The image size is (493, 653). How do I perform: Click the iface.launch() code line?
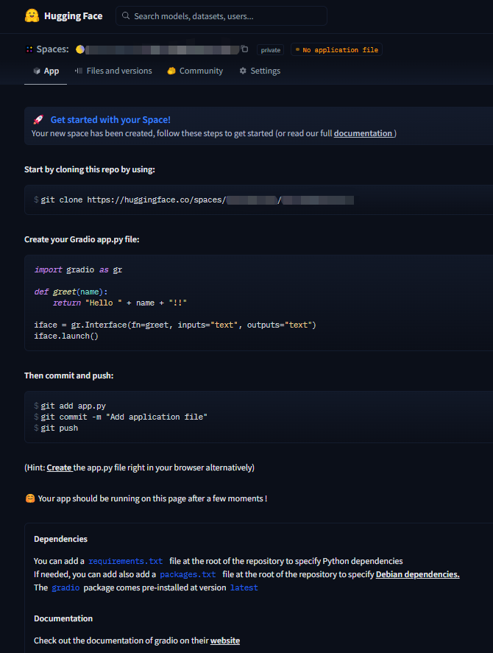tap(66, 336)
